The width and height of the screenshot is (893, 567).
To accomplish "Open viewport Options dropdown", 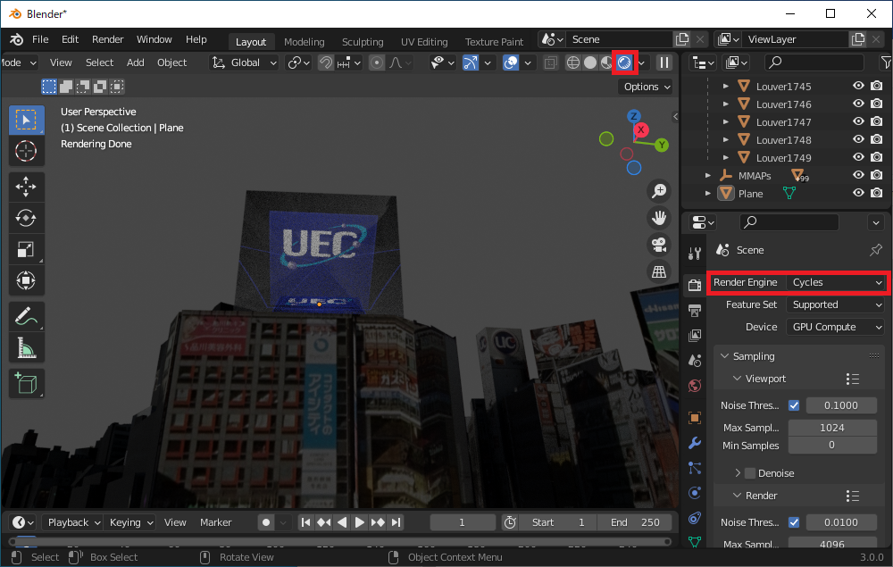I will click(x=647, y=87).
